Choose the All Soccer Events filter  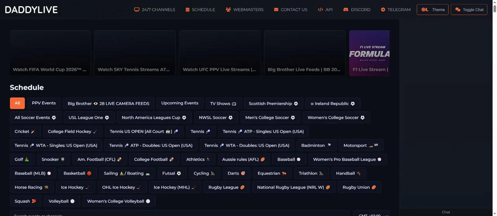35,117
